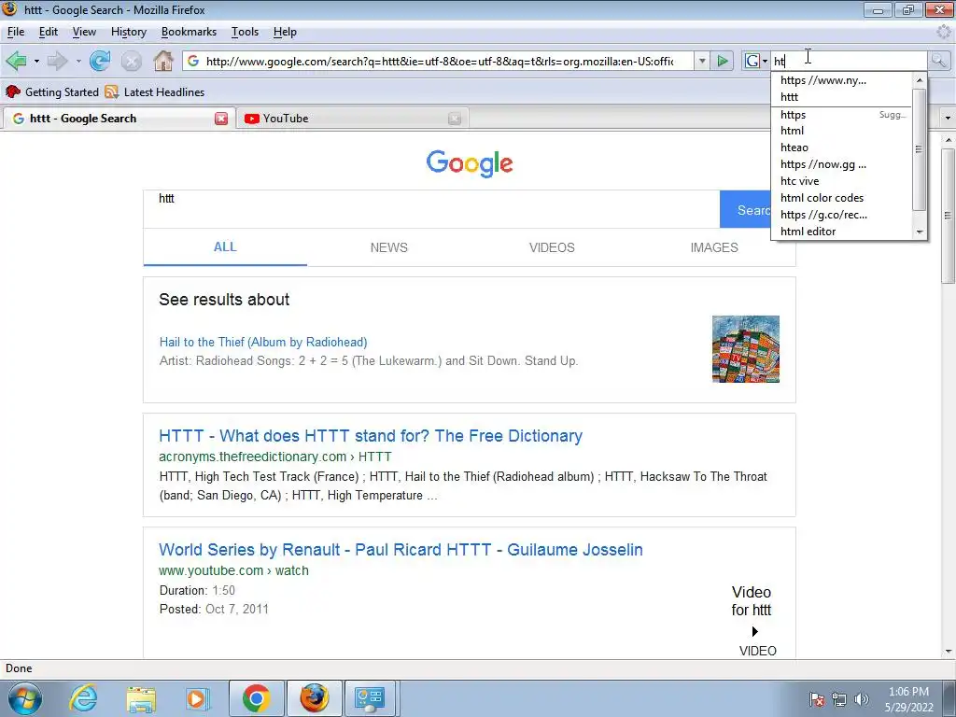The width and height of the screenshot is (956, 717).
Task: Select the html editor suggestion
Action: [841, 232]
